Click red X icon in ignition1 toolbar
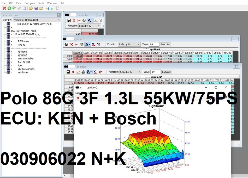This screenshot has width=248, height=178. [x=72, y=45]
